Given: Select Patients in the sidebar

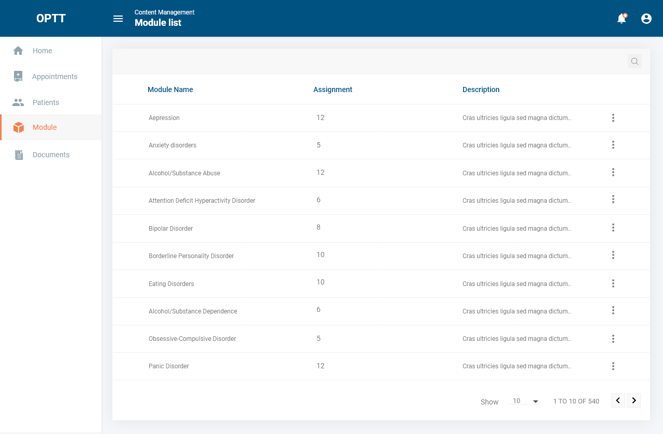Looking at the screenshot, I should click(x=46, y=102).
